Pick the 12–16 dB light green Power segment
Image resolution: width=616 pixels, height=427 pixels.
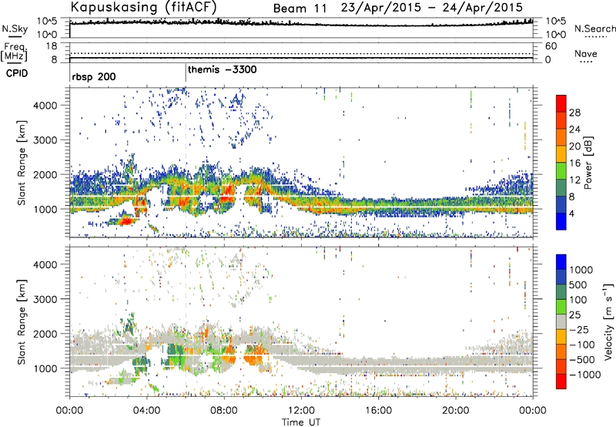pos(561,171)
